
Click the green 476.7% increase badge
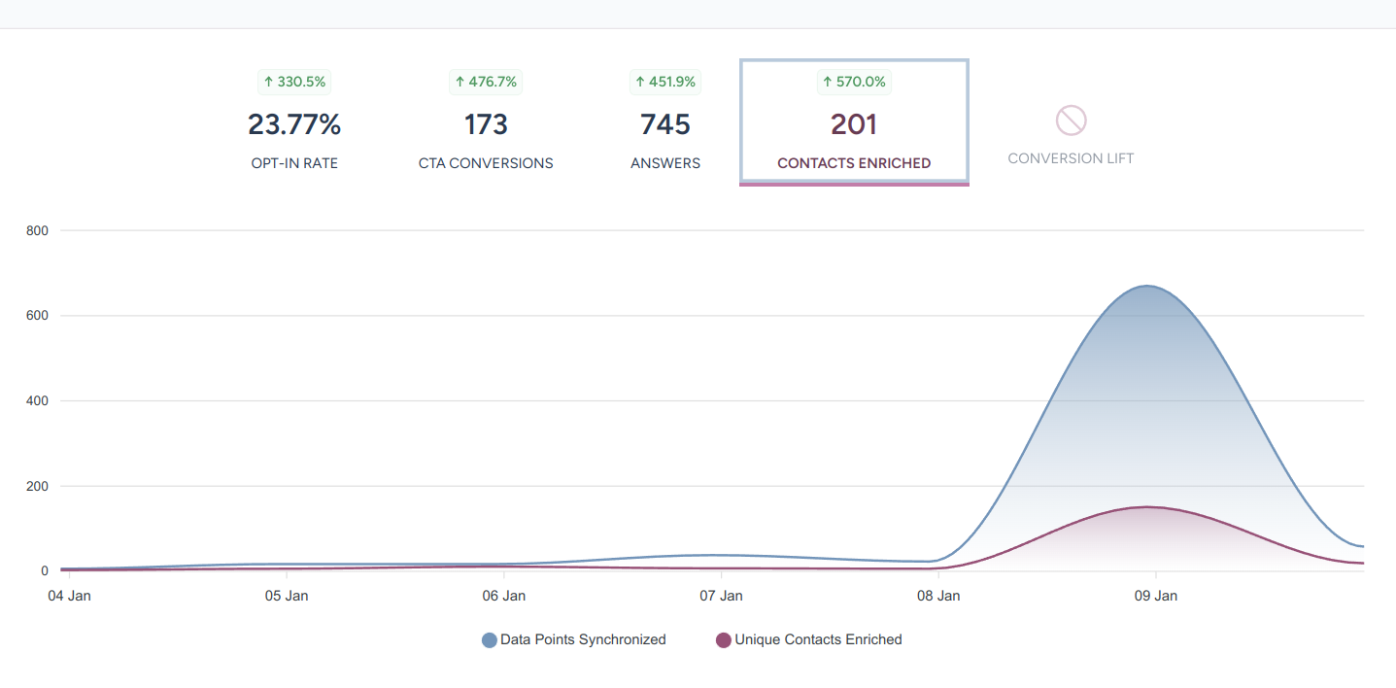pyautogui.click(x=486, y=82)
